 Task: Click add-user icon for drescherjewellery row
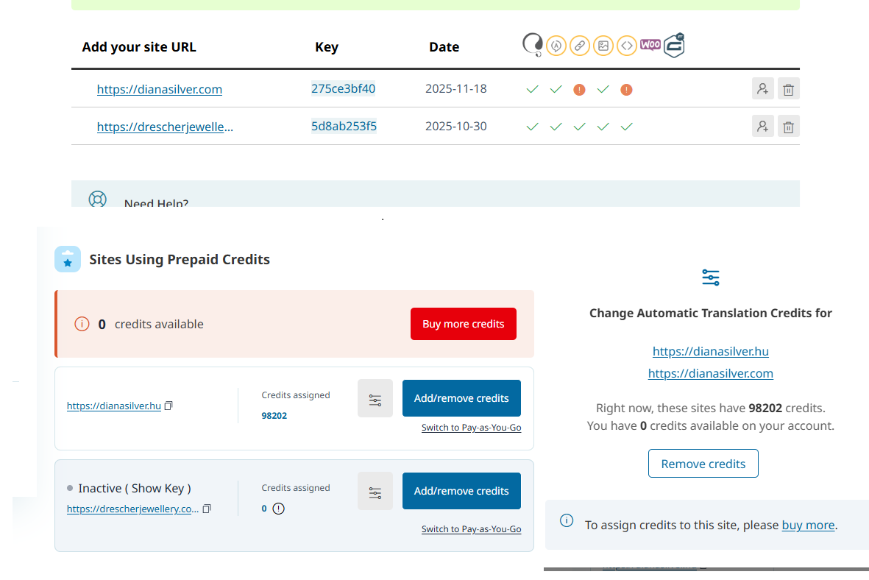click(x=762, y=127)
